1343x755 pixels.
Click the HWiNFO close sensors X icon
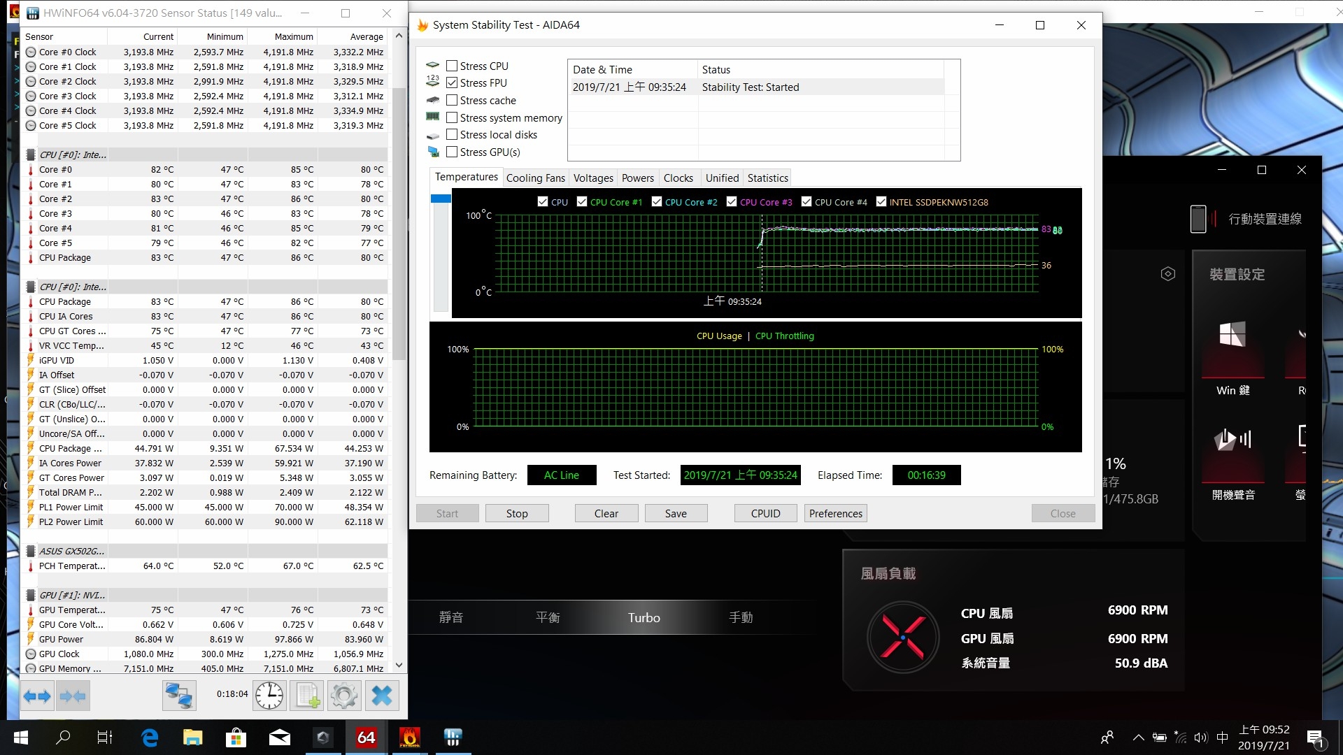[382, 696]
